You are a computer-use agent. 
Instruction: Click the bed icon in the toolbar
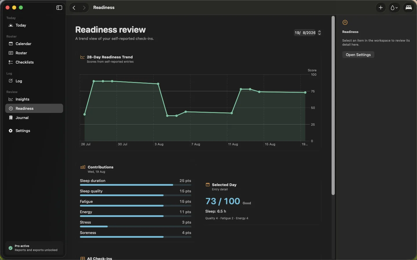(409, 8)
